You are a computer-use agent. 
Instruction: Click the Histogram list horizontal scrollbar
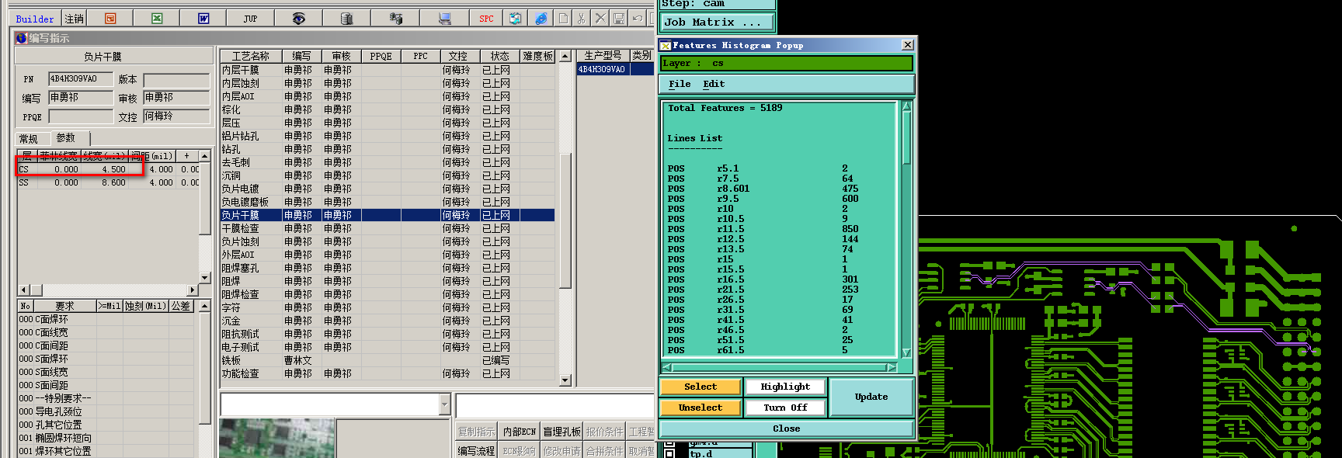click(779, 367)
